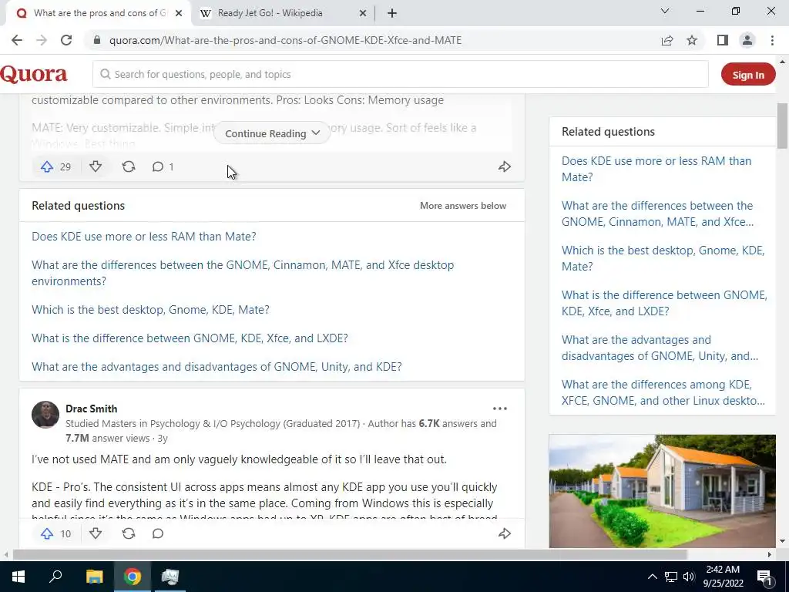Open three-dot menu on Drac Smith's answer

tap(499, 409)
